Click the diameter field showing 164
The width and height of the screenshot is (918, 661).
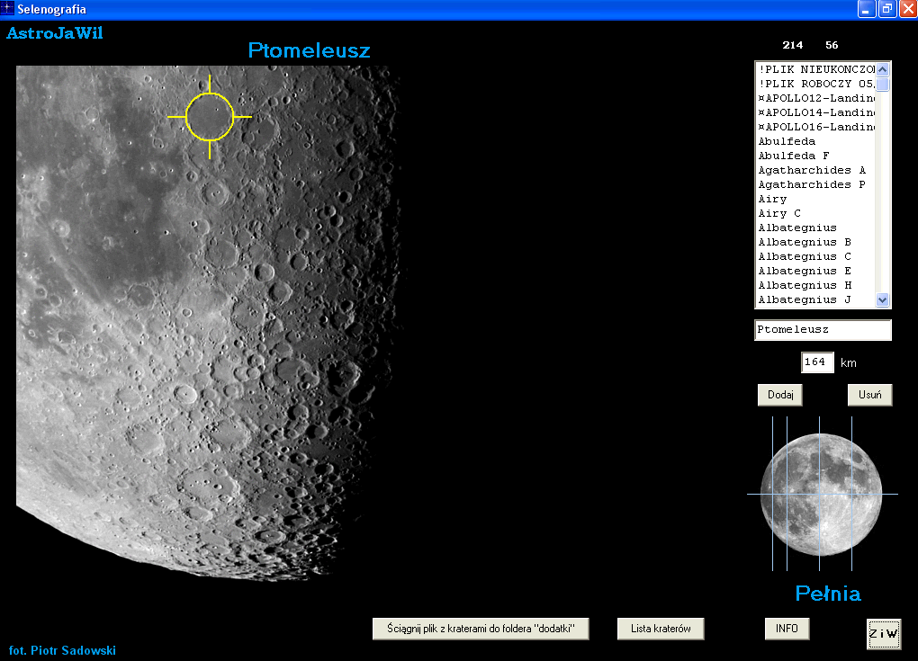pos(817,362)
